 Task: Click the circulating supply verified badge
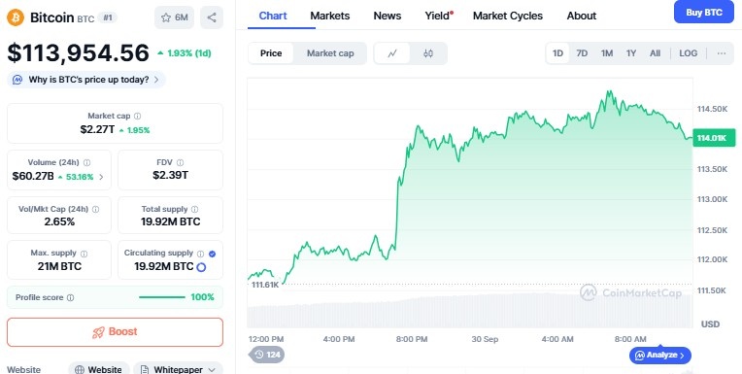pyautogui.click(x=212, y=254)
